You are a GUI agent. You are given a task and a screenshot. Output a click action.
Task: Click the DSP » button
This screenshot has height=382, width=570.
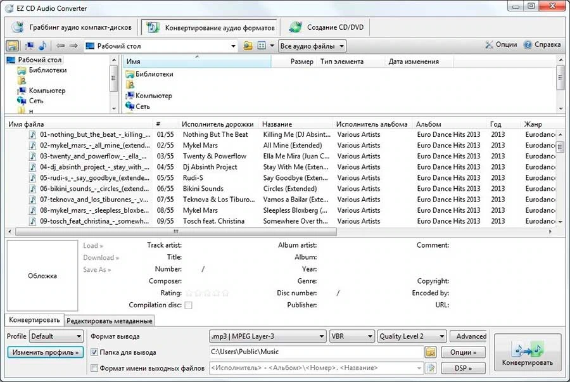pyautogui.click(x=463, y=368)
